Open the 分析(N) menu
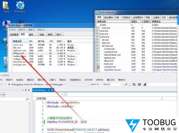This screenshot has width=179, height=133. (100, 80)
